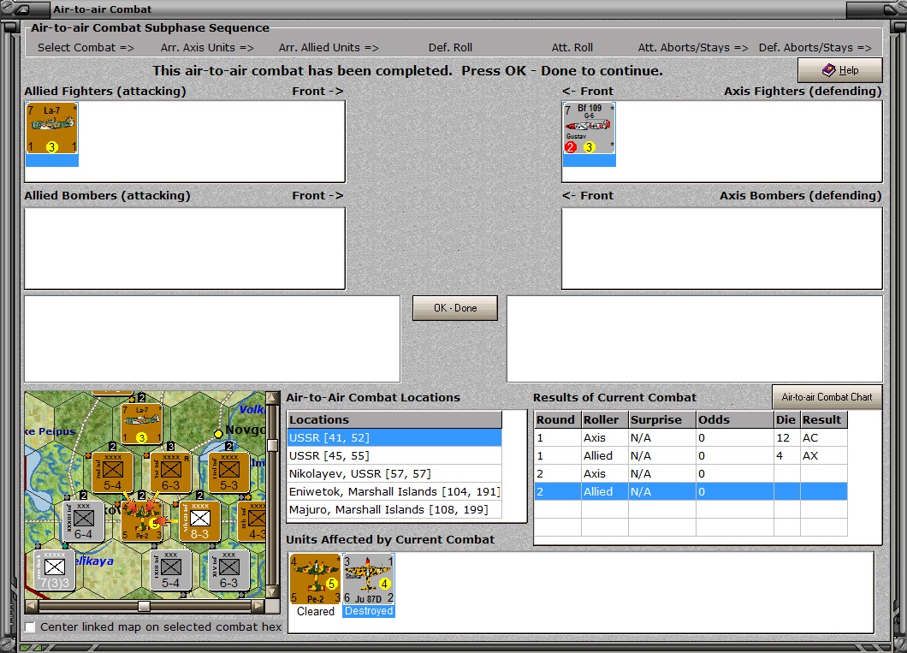Click the map vertical scroll up arrow

272,398
